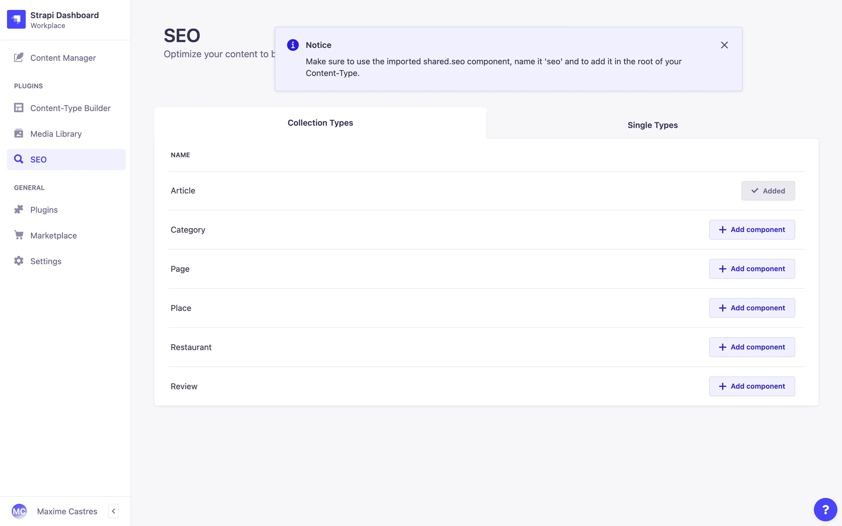Open the Plugins puzzle-piece item
842x526 pixels.
tap(44, 210)
